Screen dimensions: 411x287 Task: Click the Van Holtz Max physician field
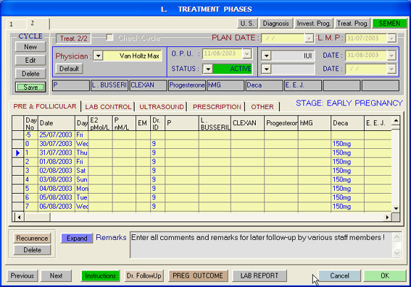tap(133, 56)
